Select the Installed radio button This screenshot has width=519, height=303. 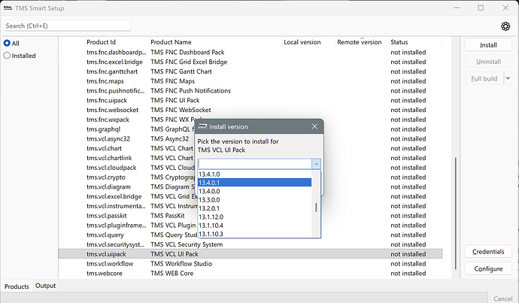pyautogui.click(x=7, y=56)
